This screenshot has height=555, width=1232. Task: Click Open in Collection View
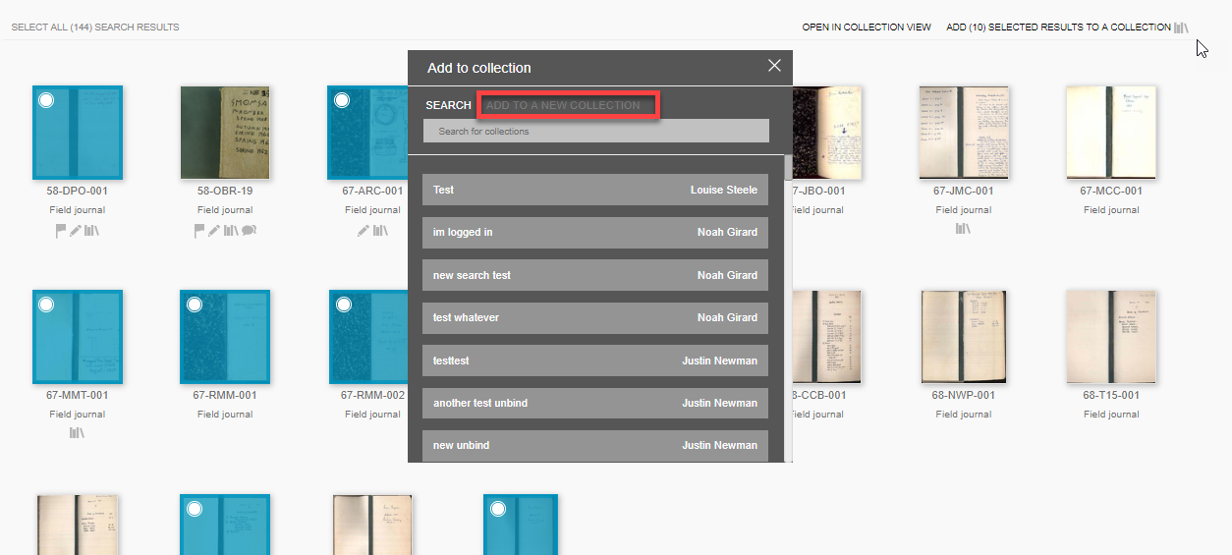(867, 28)
